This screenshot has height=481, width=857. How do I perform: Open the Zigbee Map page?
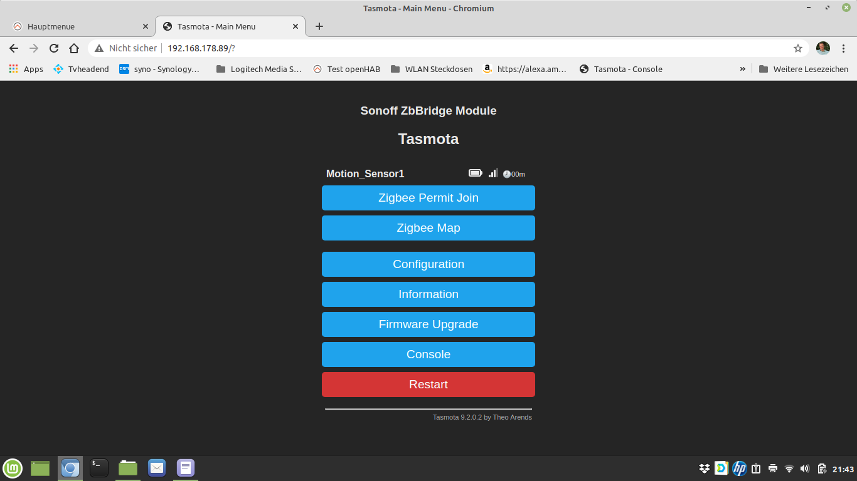tap(428, 228)
